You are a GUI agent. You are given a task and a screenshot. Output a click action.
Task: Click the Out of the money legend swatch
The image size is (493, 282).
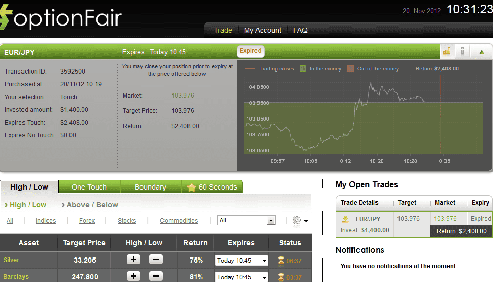[x=350, y=68]
